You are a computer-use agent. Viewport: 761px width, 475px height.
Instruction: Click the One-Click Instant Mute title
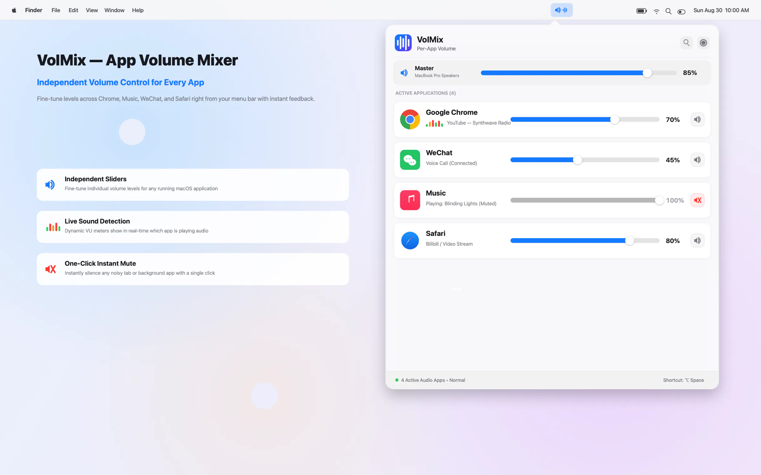(100, 263)
